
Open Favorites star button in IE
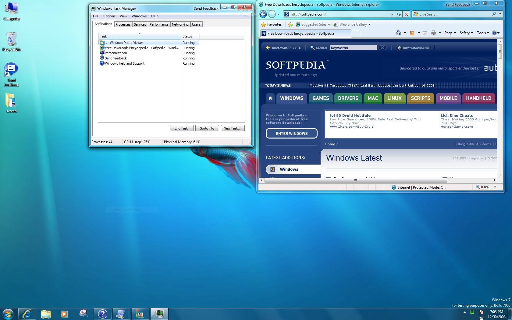(272, 24)
